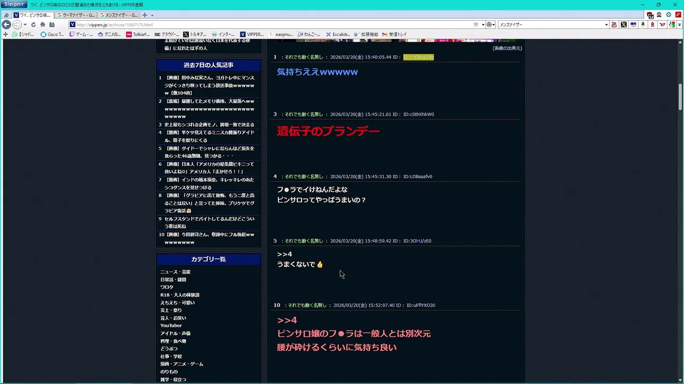Open the VIPPER bookmark
The image size is (684, 384).
pyautogui.click(x=252, y=34)
